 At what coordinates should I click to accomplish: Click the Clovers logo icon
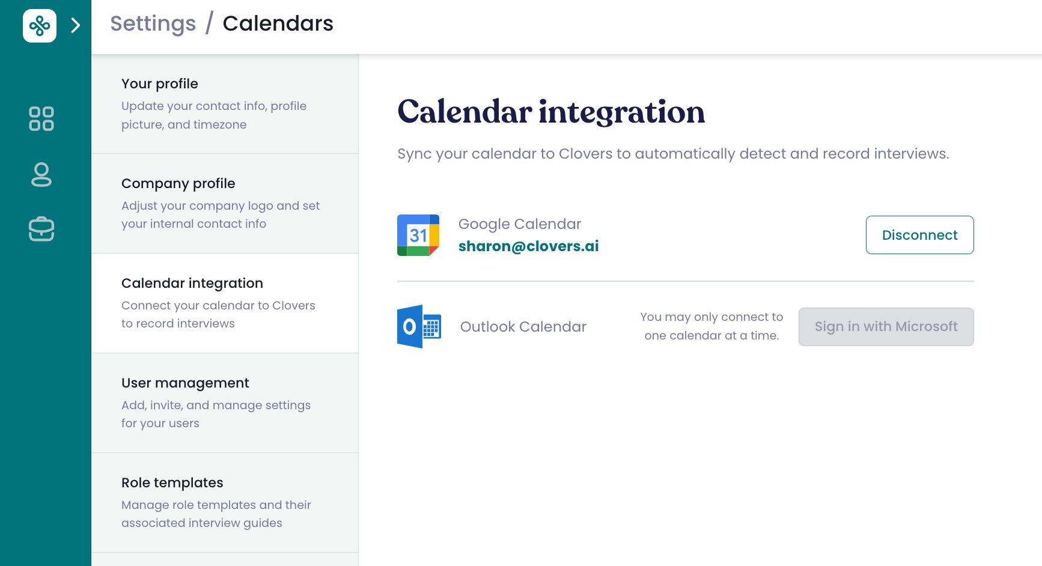point(40,26)
